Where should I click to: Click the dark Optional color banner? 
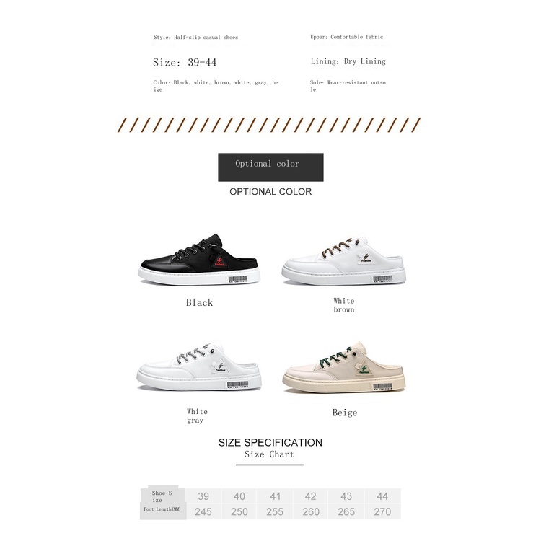pos(270,167)
